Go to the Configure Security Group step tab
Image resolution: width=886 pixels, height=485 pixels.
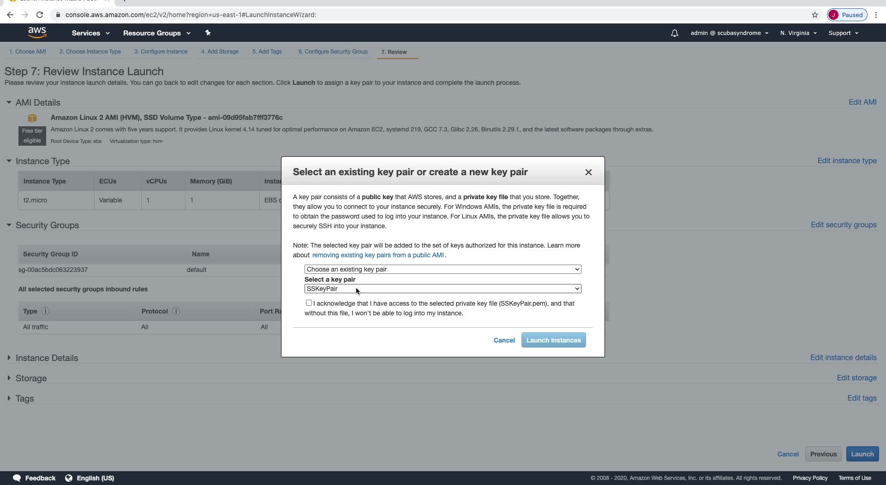(333, 52)
